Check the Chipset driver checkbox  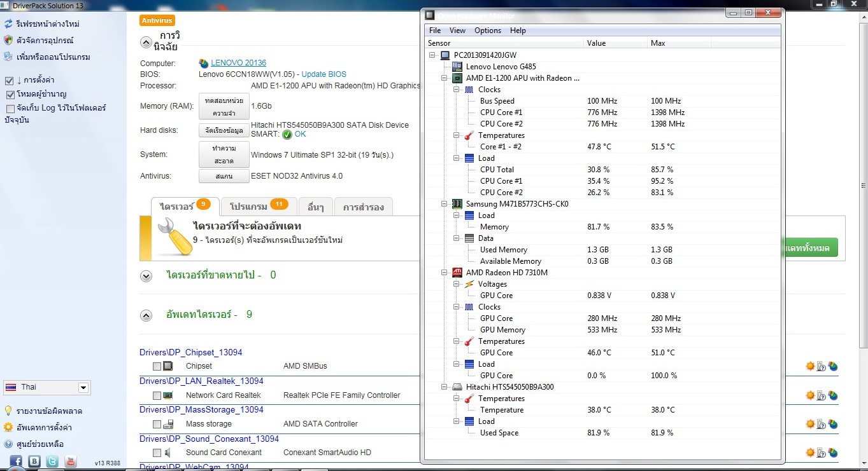pyautogui.click(x=157, y=366)
